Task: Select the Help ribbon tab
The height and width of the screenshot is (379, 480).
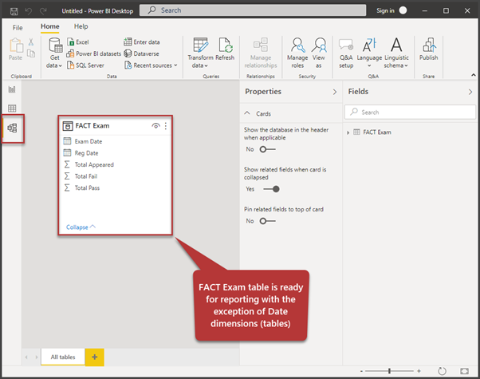Action: pos(81,26)
